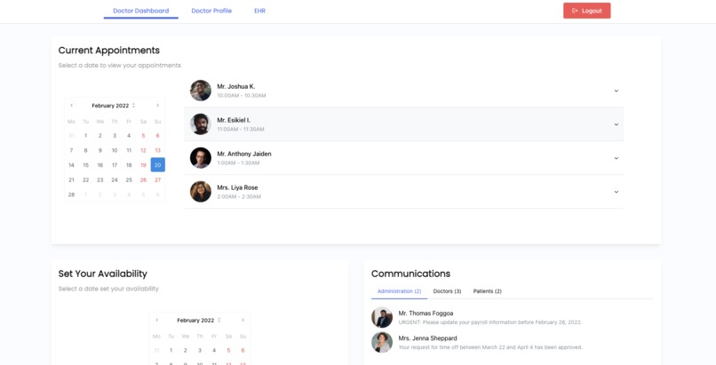This screenshot has width=716, height=365.
Task: Expand Mr. Esikiel I. appointment chevron
Action: click(616, 124)
